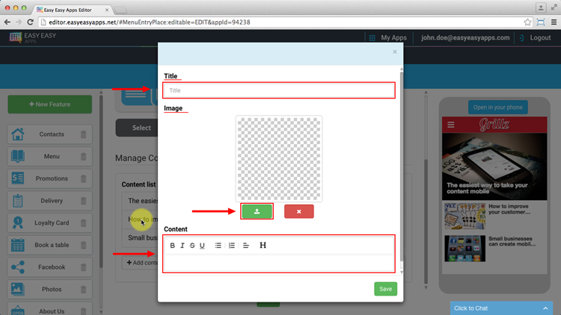Open the Menu feature
This screenshot has height=315, width=561.
(x=49, y=157)
